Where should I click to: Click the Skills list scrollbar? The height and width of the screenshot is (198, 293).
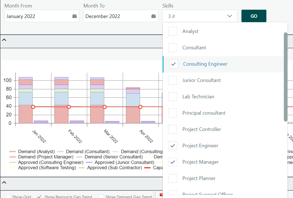click(x=286, y=77)
